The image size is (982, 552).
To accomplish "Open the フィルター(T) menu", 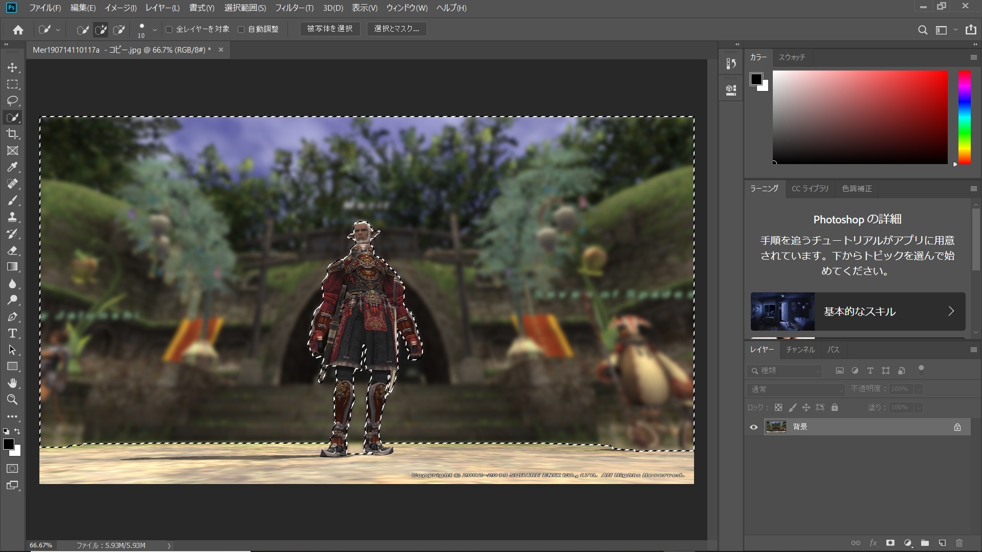I will (x=294, y=8).
